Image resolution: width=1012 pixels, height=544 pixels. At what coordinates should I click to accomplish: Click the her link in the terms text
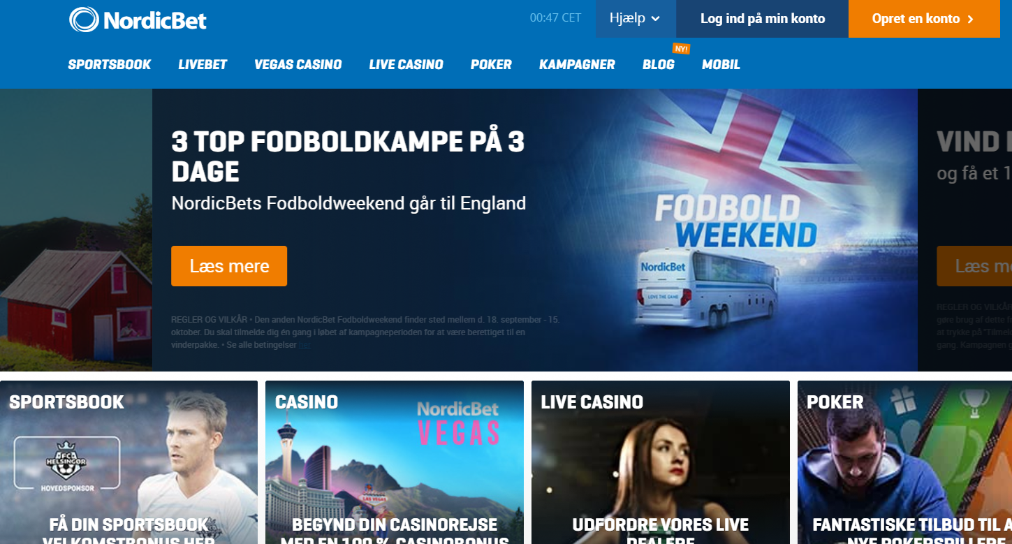[x=305, y=345]
